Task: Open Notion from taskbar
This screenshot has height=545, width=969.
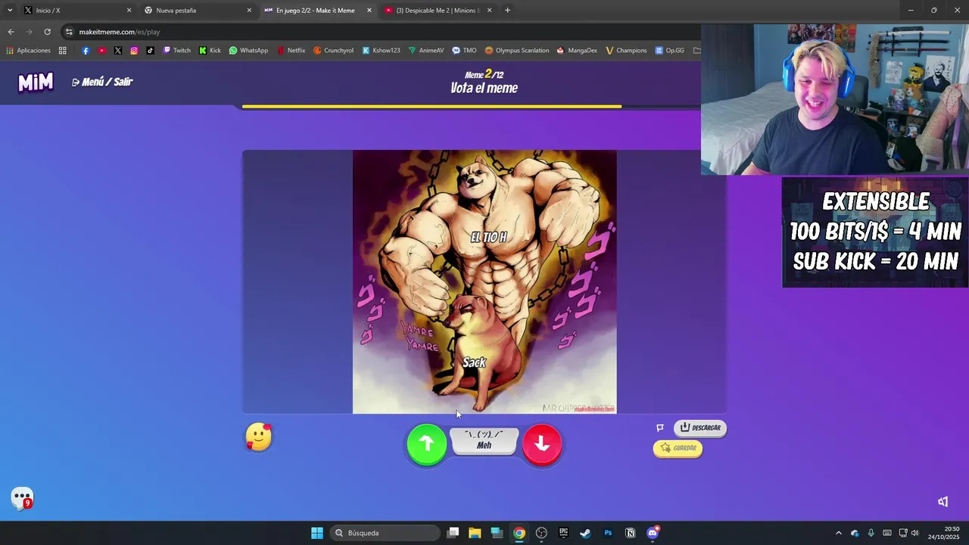Action: [630, 533]
